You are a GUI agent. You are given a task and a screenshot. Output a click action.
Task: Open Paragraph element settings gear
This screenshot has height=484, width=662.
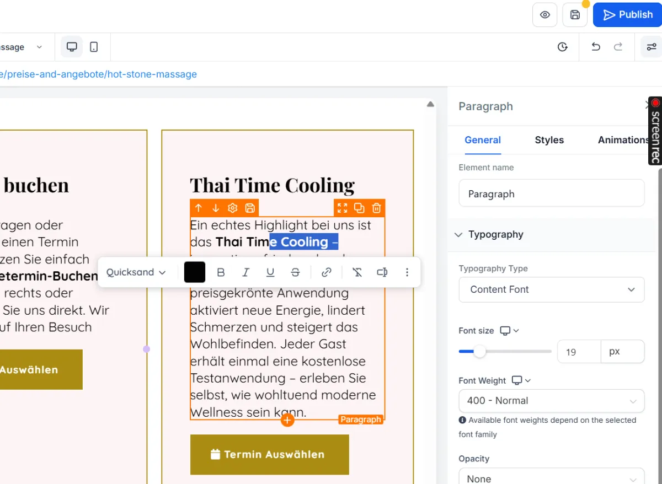[x=233, y=208]
